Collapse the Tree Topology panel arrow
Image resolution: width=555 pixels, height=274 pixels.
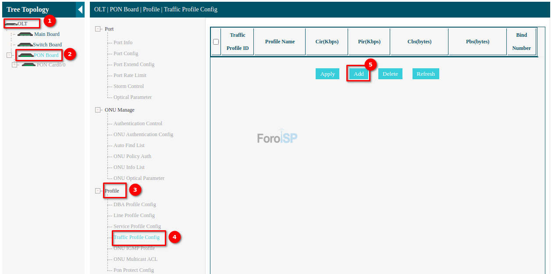coord(80,9)
